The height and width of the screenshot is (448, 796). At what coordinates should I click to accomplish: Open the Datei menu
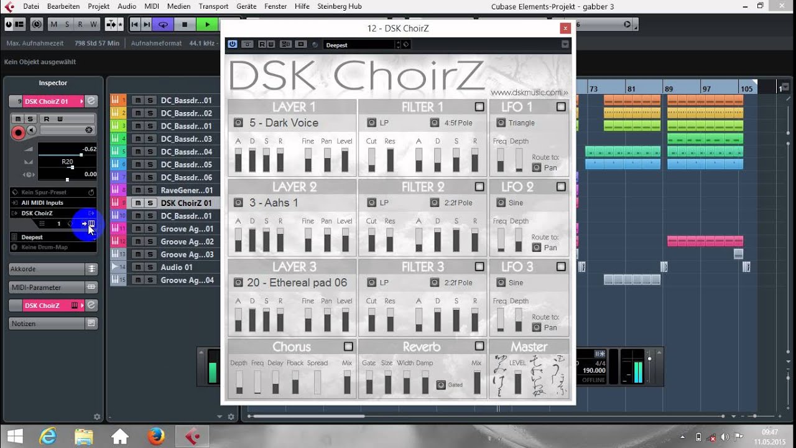[31, 6]
